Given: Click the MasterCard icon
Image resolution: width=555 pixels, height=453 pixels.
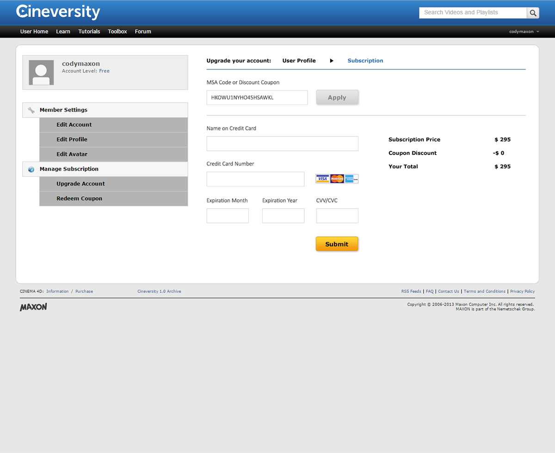Looking at the screenshot, I should click(x=337, y=179).
